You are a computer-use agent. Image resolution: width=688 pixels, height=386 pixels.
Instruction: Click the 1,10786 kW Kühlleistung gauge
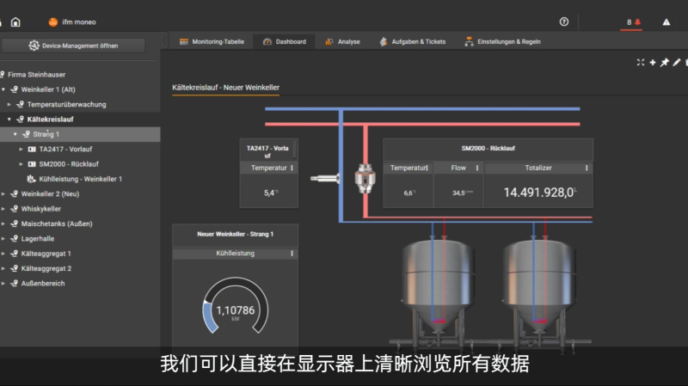click(235, 306)
